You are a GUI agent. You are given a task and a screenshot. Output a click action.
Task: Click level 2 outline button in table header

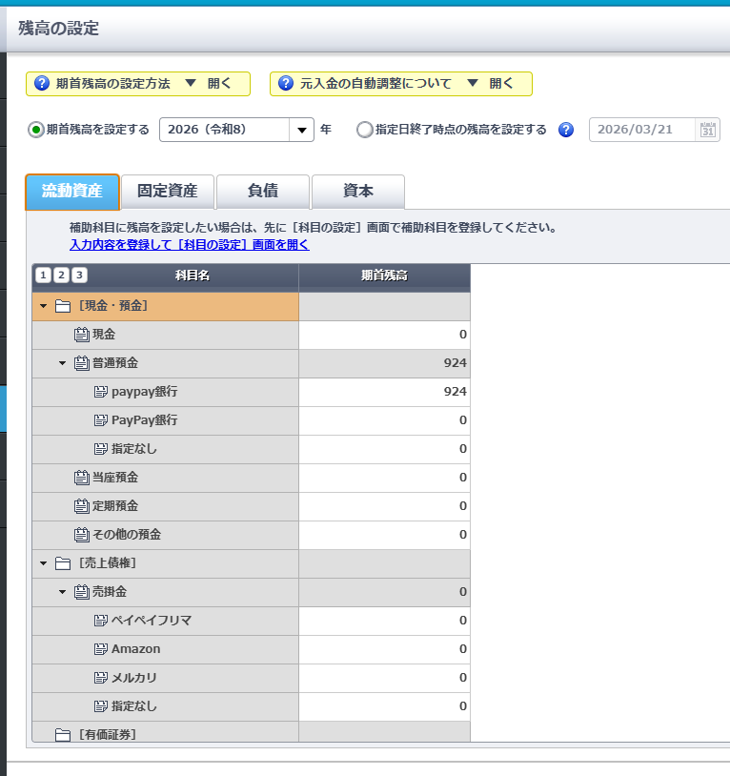61,276
